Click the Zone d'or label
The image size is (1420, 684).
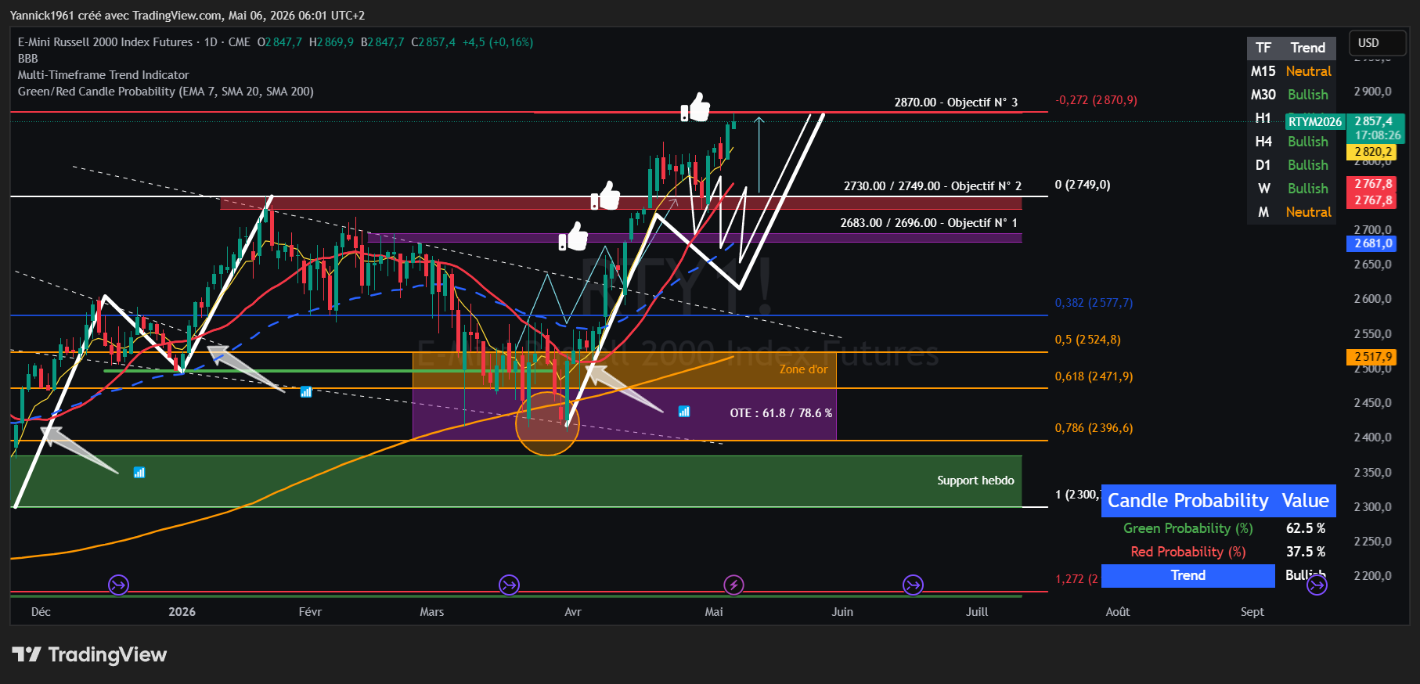803,369
